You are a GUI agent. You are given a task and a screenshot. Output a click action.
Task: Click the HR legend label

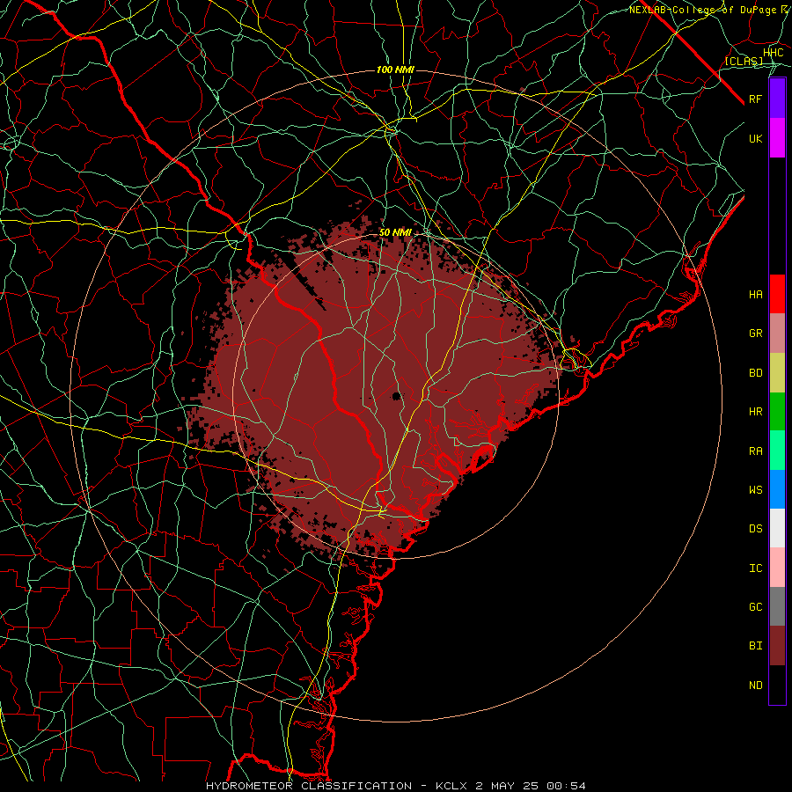point(755,412)
